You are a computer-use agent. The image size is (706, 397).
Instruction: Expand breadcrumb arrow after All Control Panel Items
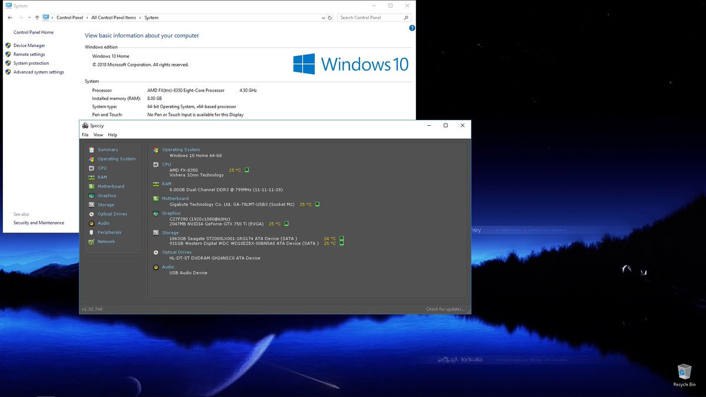click(x=140, y=18)
